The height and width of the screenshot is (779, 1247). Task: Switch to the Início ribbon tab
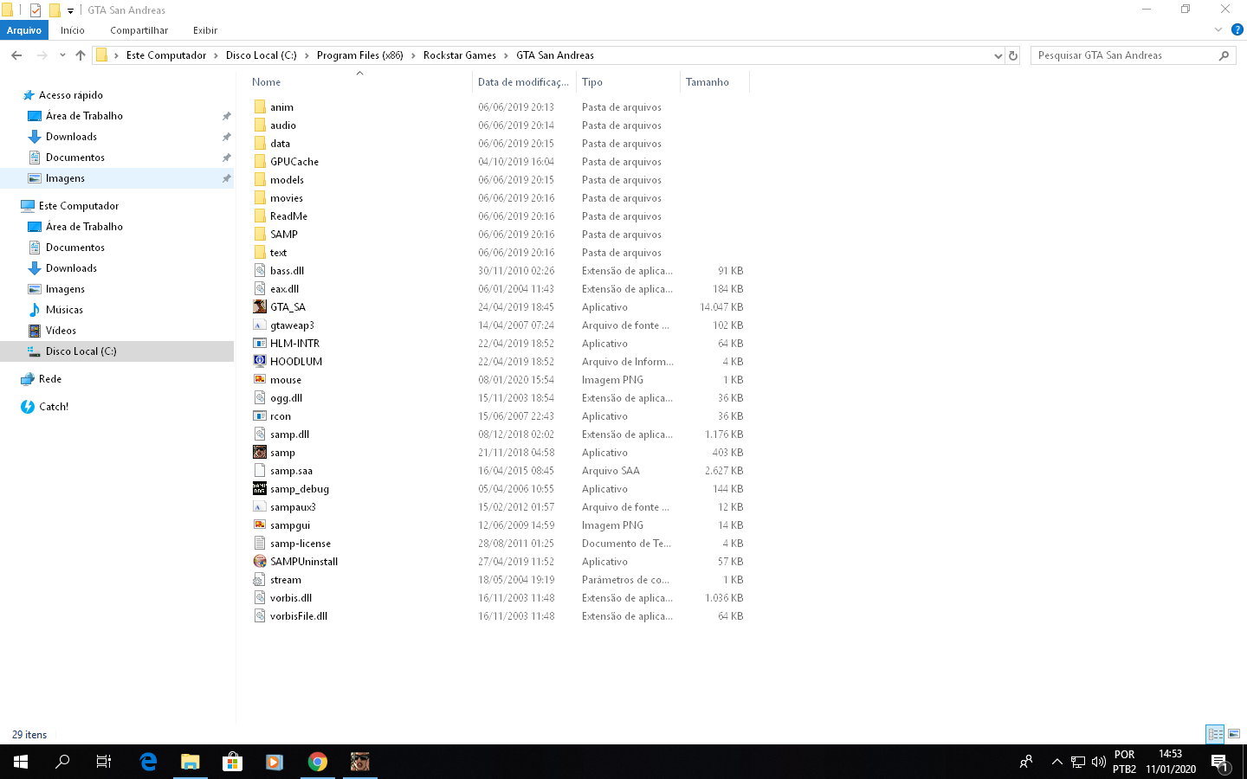(73, 30)
